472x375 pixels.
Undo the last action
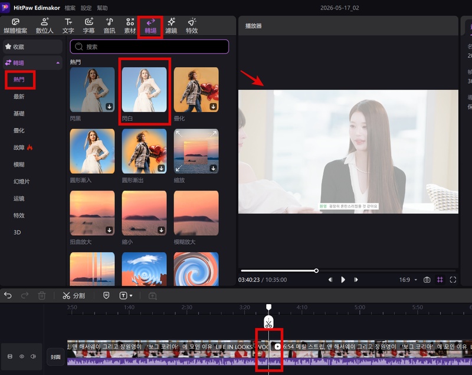(x=8, y=295)
